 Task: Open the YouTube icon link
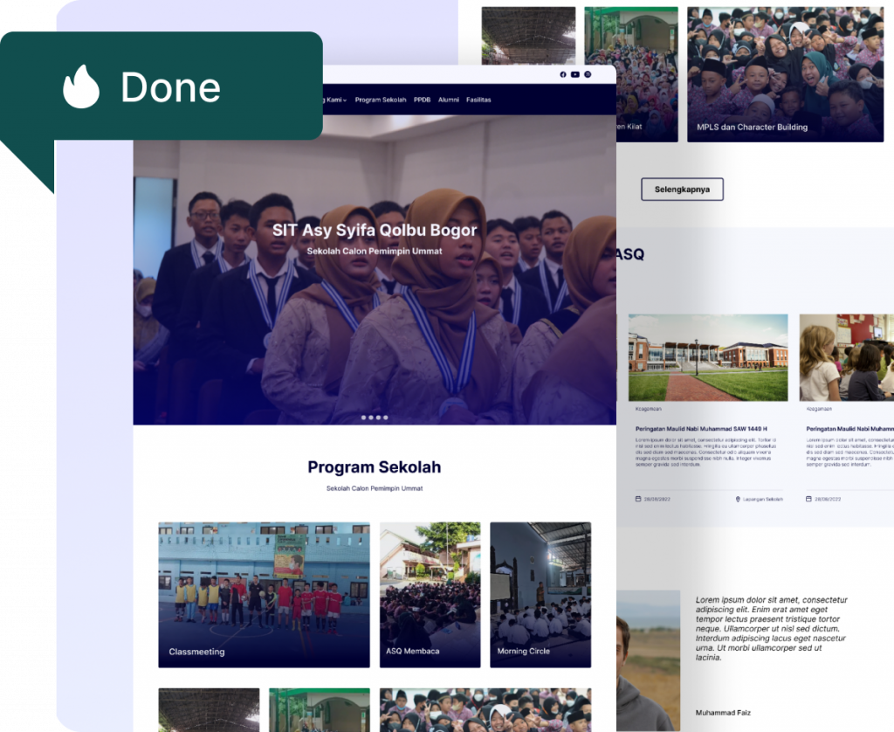(x=574, y=75)
